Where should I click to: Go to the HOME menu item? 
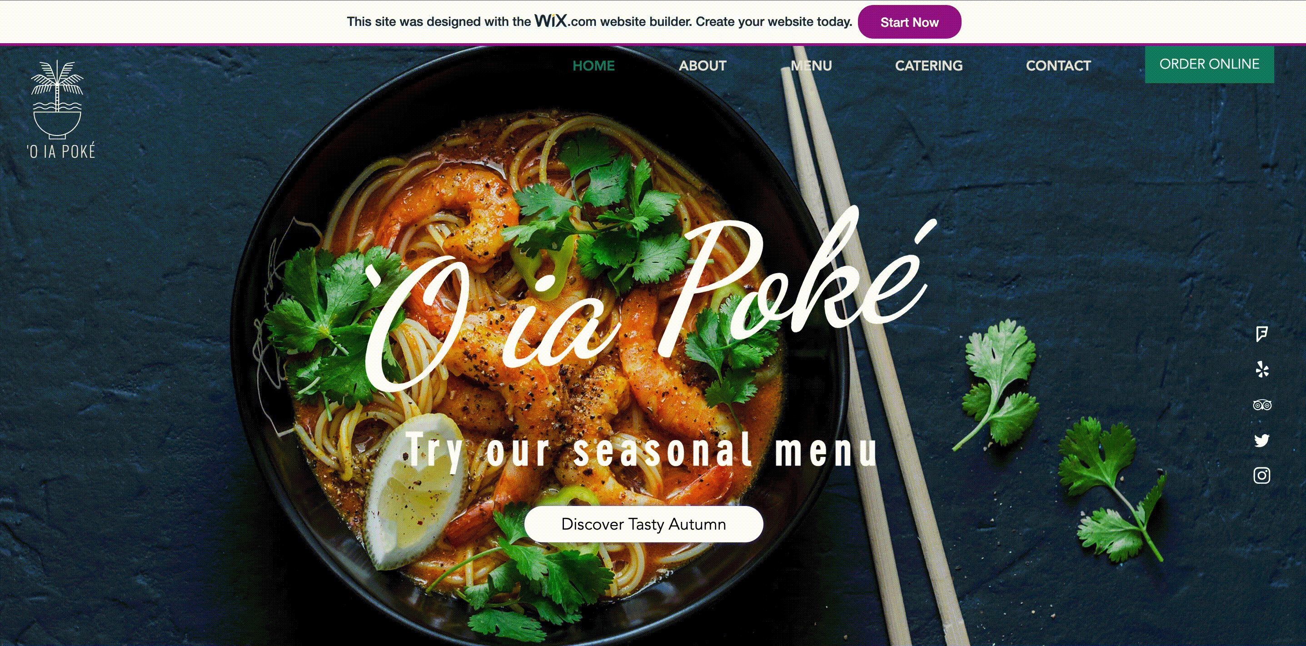pyautogui.click(x=593, y=65)
